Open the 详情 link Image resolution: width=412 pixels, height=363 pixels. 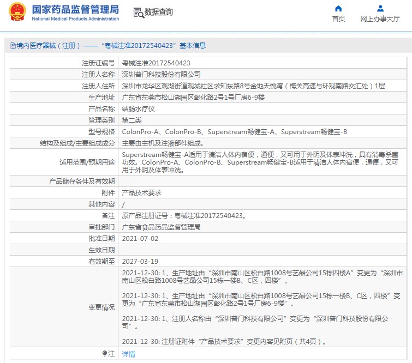128,354
